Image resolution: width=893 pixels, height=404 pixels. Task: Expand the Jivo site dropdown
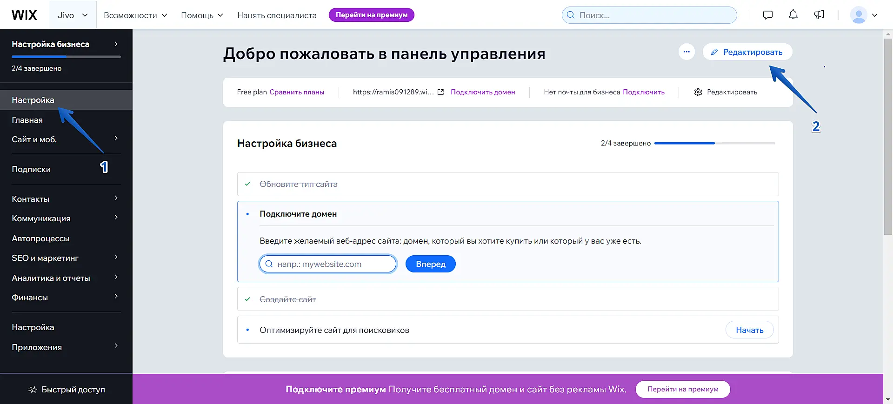pos(73,15)
